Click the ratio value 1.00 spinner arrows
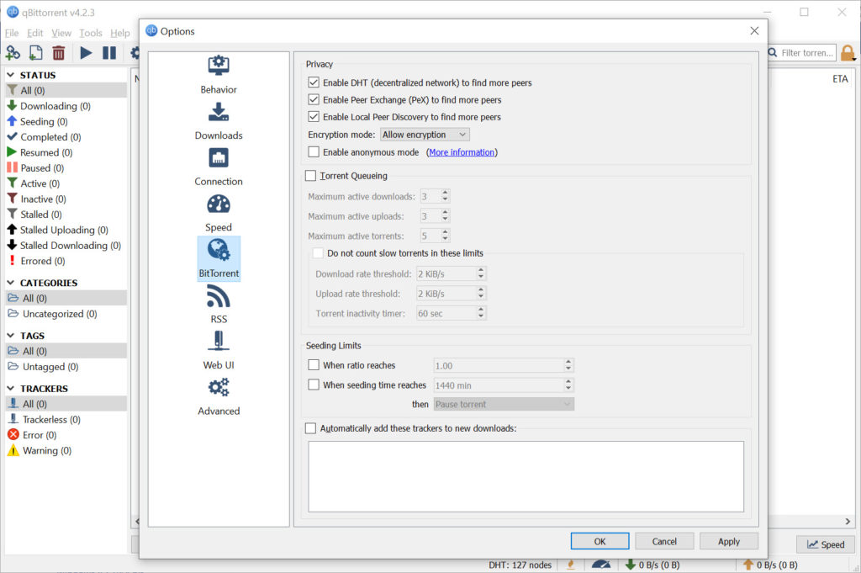The image size is (861, 573). click(568, 365)
